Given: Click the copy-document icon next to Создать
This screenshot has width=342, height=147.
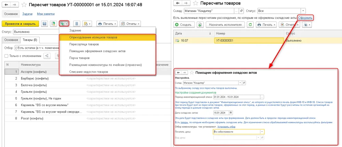Looking at the screenshot, I should (200, 25).
